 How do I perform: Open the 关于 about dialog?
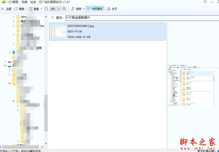point(112,9)
